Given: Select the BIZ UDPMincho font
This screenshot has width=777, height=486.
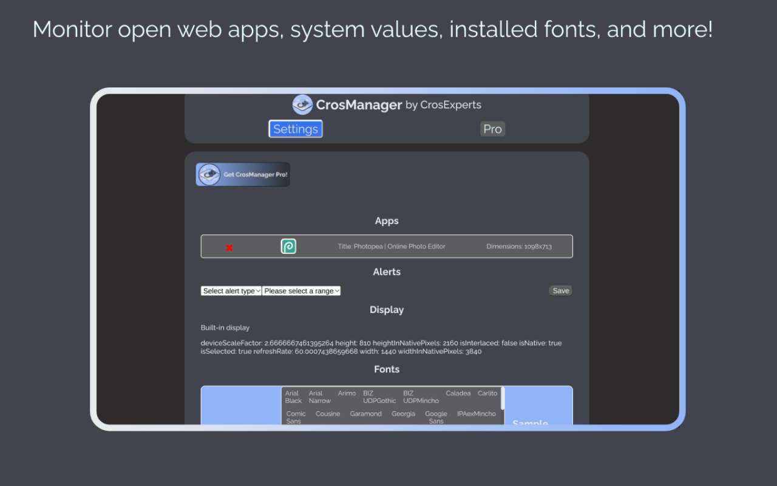Looking at the screenshot, I should tap(421, 397).
